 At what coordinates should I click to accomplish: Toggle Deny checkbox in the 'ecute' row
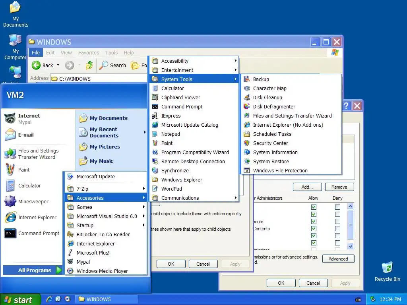click(x=337, y=221)
